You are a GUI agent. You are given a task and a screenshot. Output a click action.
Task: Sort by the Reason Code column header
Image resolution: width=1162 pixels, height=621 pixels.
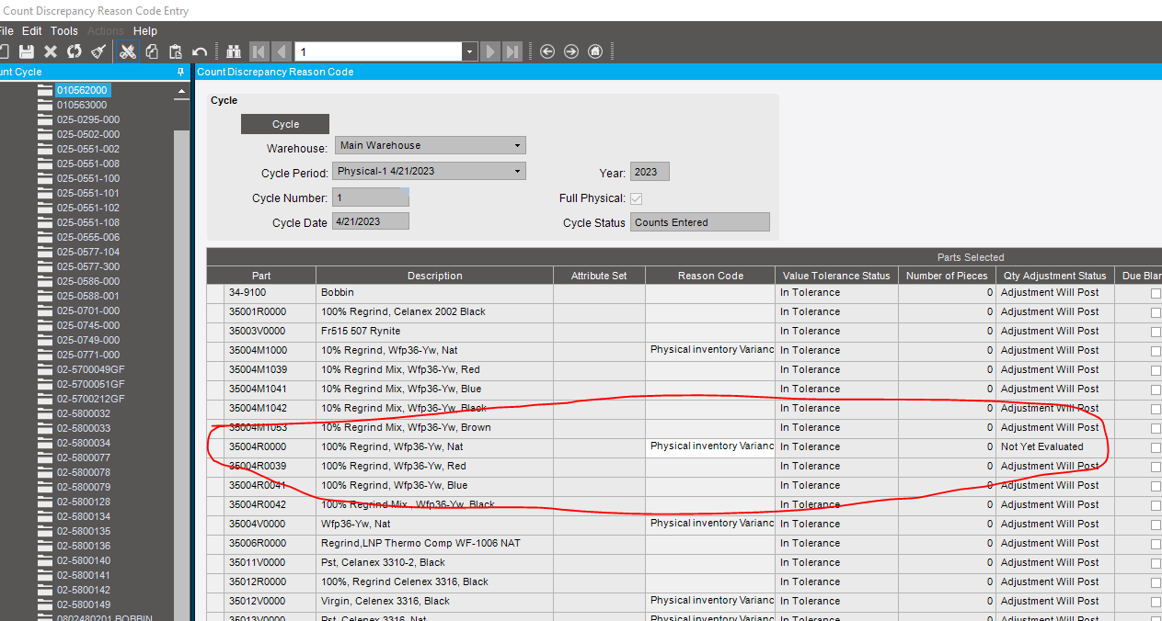click(x=710, y=276)
